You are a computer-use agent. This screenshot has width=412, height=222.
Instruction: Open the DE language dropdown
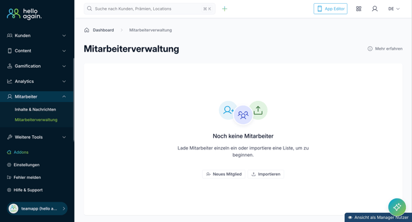394,9
